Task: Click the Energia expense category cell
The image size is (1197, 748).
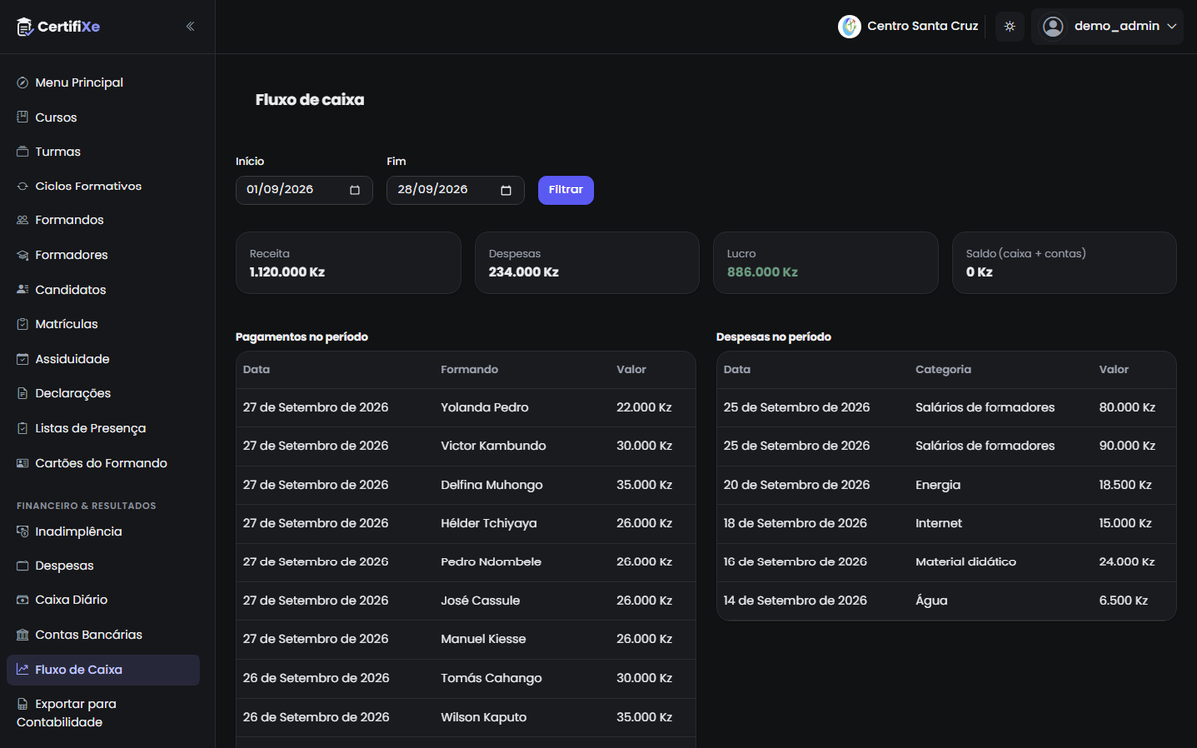Action: point(938,485)
